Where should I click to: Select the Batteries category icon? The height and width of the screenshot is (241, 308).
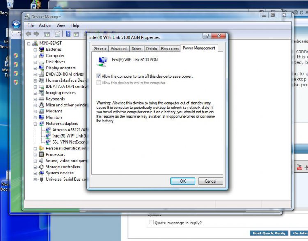41,50
